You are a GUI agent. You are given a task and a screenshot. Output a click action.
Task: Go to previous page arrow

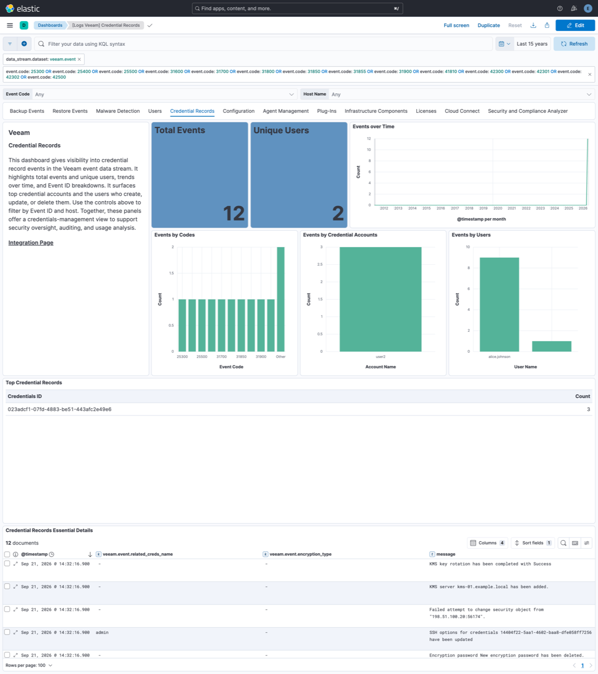pyautogui.click(x=574, y=666)
